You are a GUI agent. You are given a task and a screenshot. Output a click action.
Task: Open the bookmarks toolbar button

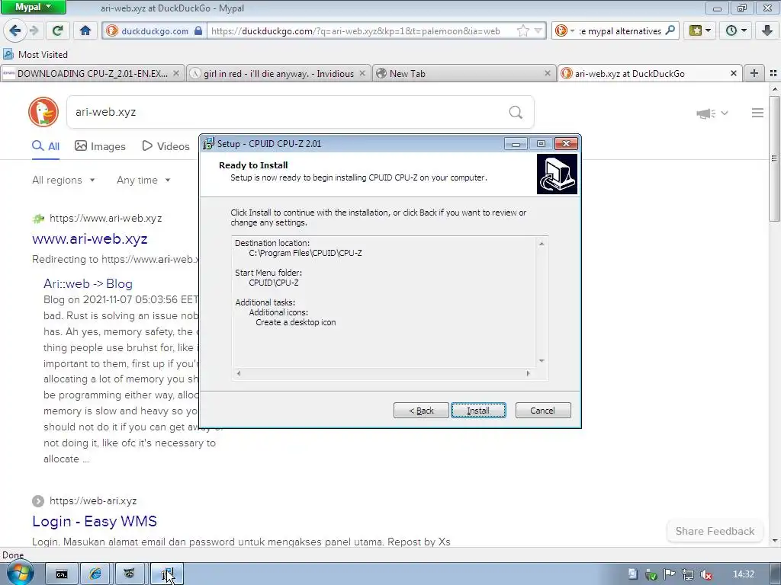pos(700,30)
